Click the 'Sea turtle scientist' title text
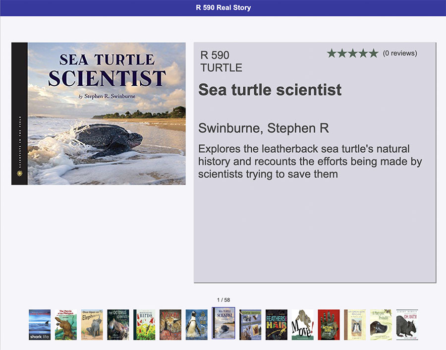The image size is (446, 350). 270,90
